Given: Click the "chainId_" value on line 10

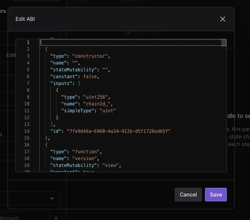Looking at the screenshot, I should point(97,104).
